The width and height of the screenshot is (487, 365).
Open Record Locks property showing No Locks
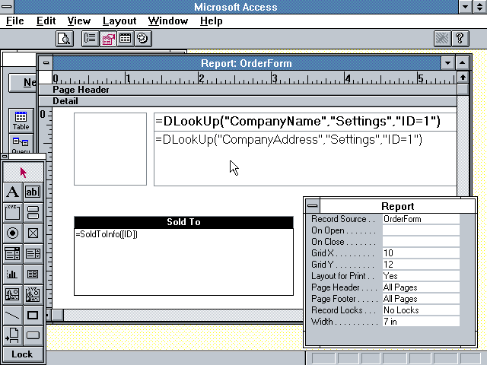(x=421, y=310)
